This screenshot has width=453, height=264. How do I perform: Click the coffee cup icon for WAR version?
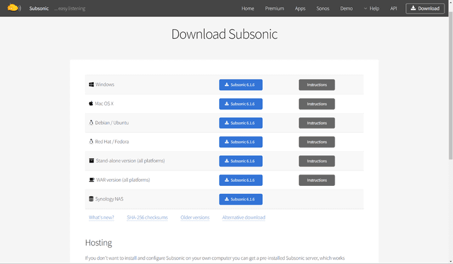tap(92, 180)
